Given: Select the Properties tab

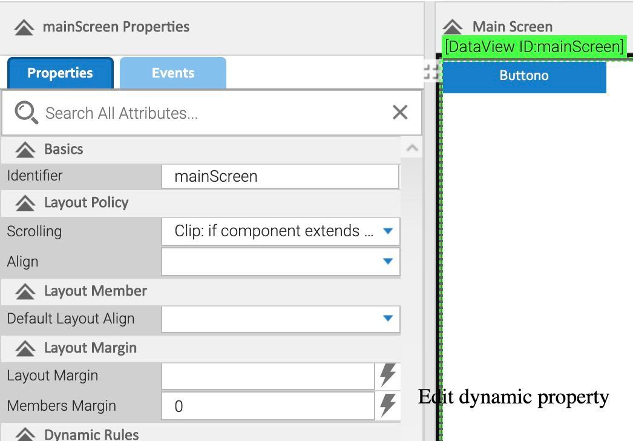Looking at the screenshot, I should click(x=60, y=73).
